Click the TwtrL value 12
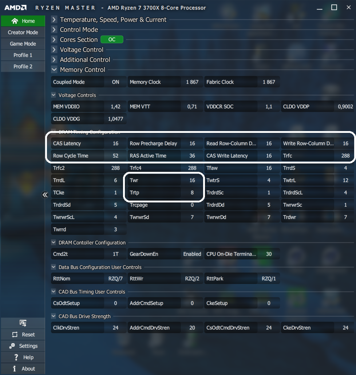Viewport: 356px width, 375px height. point(345,180)
